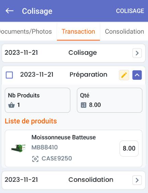Click the calculator icon under Qté
This screenshot has height=193, width=148.
point(84,105)
